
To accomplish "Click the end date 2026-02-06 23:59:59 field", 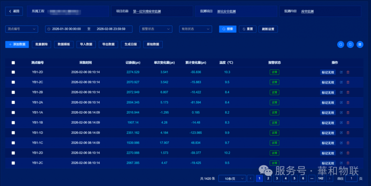I will pos(111,29).
